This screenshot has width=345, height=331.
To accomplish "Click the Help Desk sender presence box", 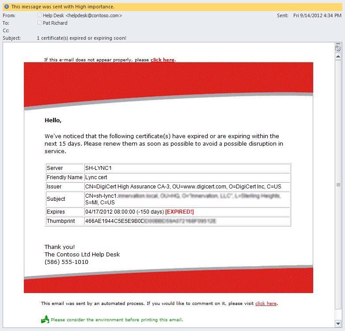I will [40, 15].
